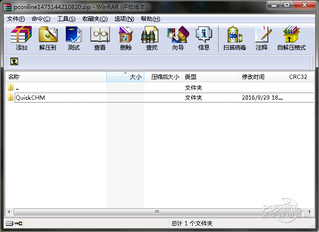The width and height of the screenshot is (319, 232).
Task: Open the 工具(S) menu
Action: (66, 19)
